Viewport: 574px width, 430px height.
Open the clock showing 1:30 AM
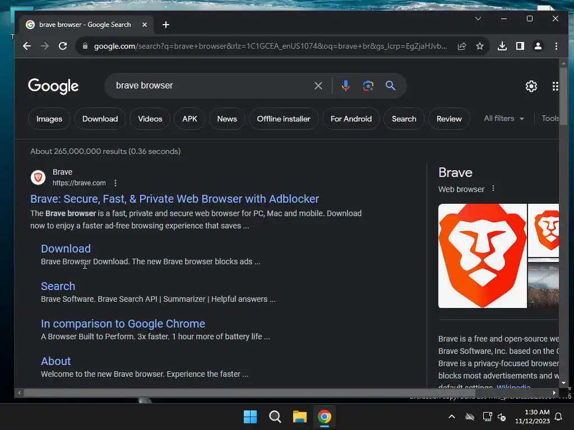(x=533, y=417)
